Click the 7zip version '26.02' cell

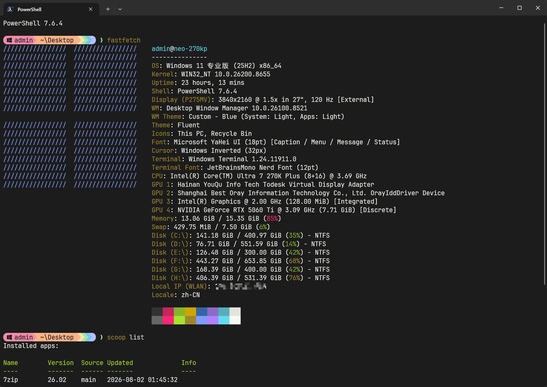click(57, 380)
